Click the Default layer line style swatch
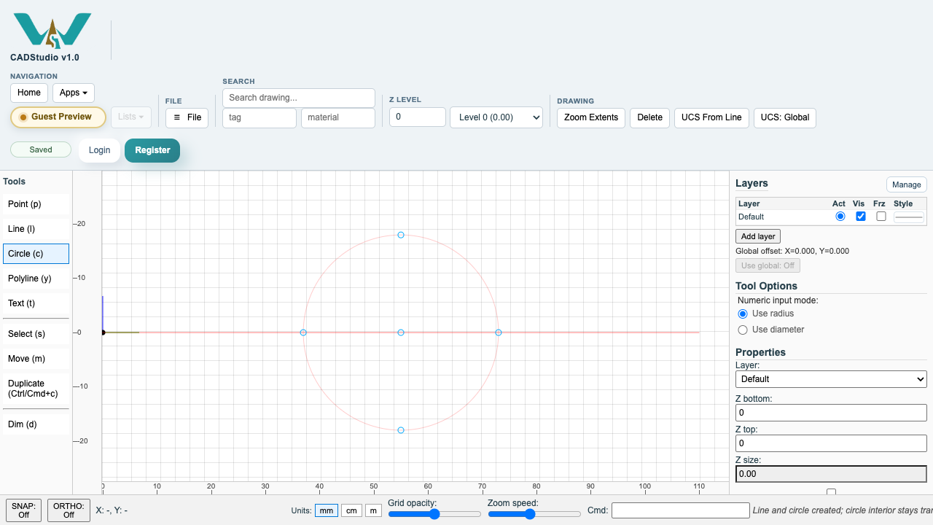 coord(909,217)
